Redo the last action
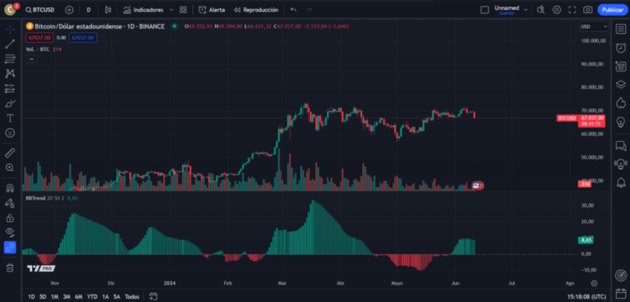 [x=308, y=10]
